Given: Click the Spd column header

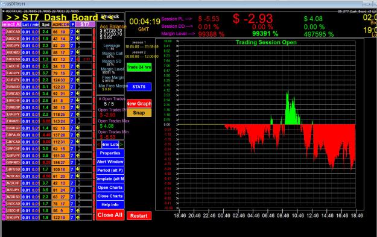Looking at the screenshot, I should [45, 24].
